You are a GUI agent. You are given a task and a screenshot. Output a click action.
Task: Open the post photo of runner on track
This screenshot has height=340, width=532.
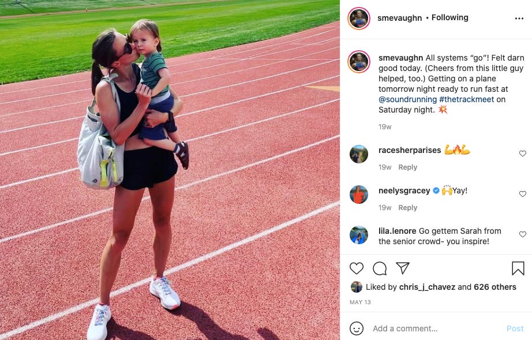170,170
